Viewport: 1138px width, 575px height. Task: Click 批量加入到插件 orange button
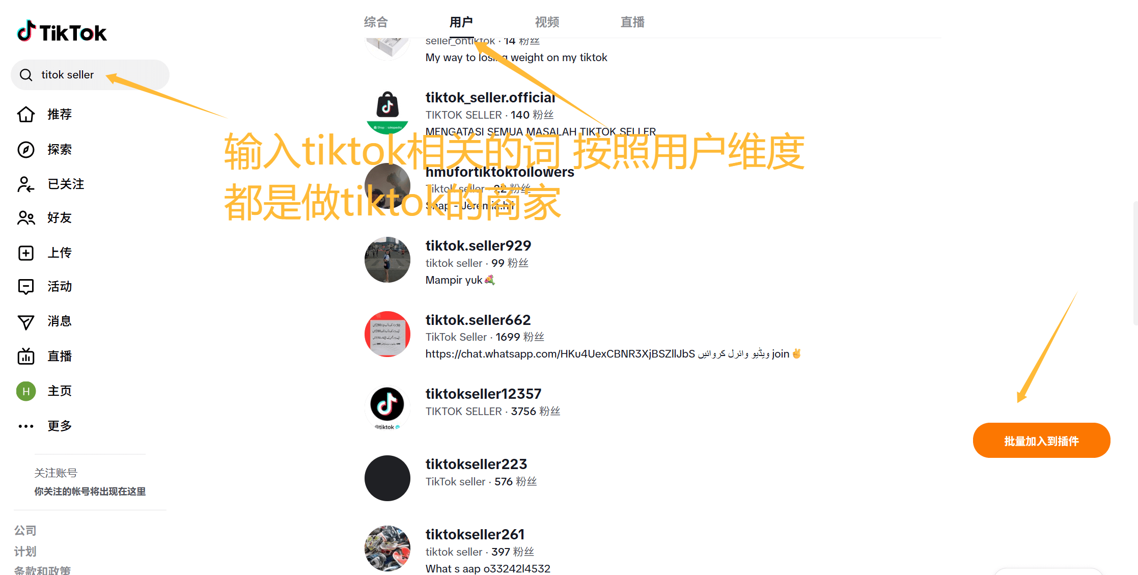click(x=1041, y=441)
